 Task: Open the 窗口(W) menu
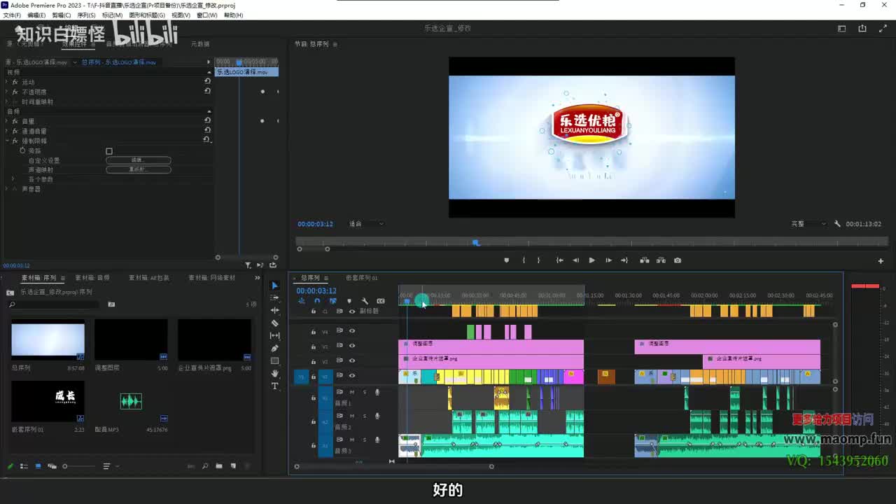206,15
